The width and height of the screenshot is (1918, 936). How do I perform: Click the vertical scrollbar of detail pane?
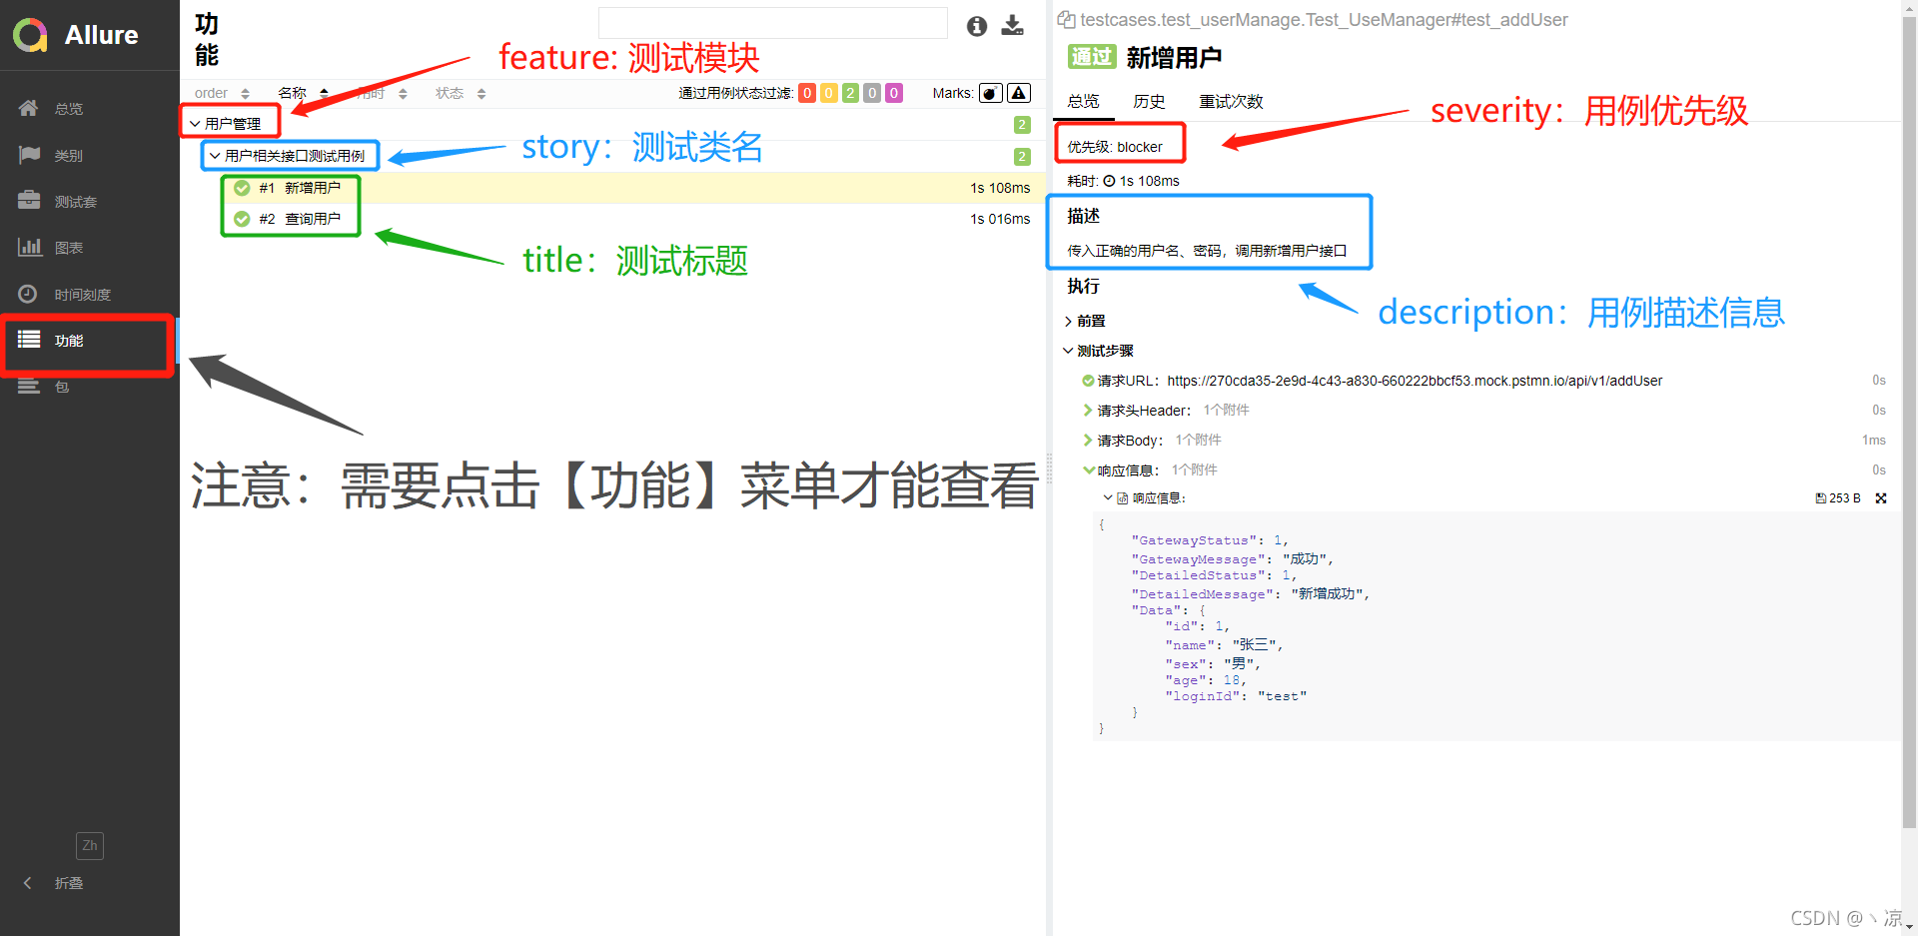[x=1909, y=420]
